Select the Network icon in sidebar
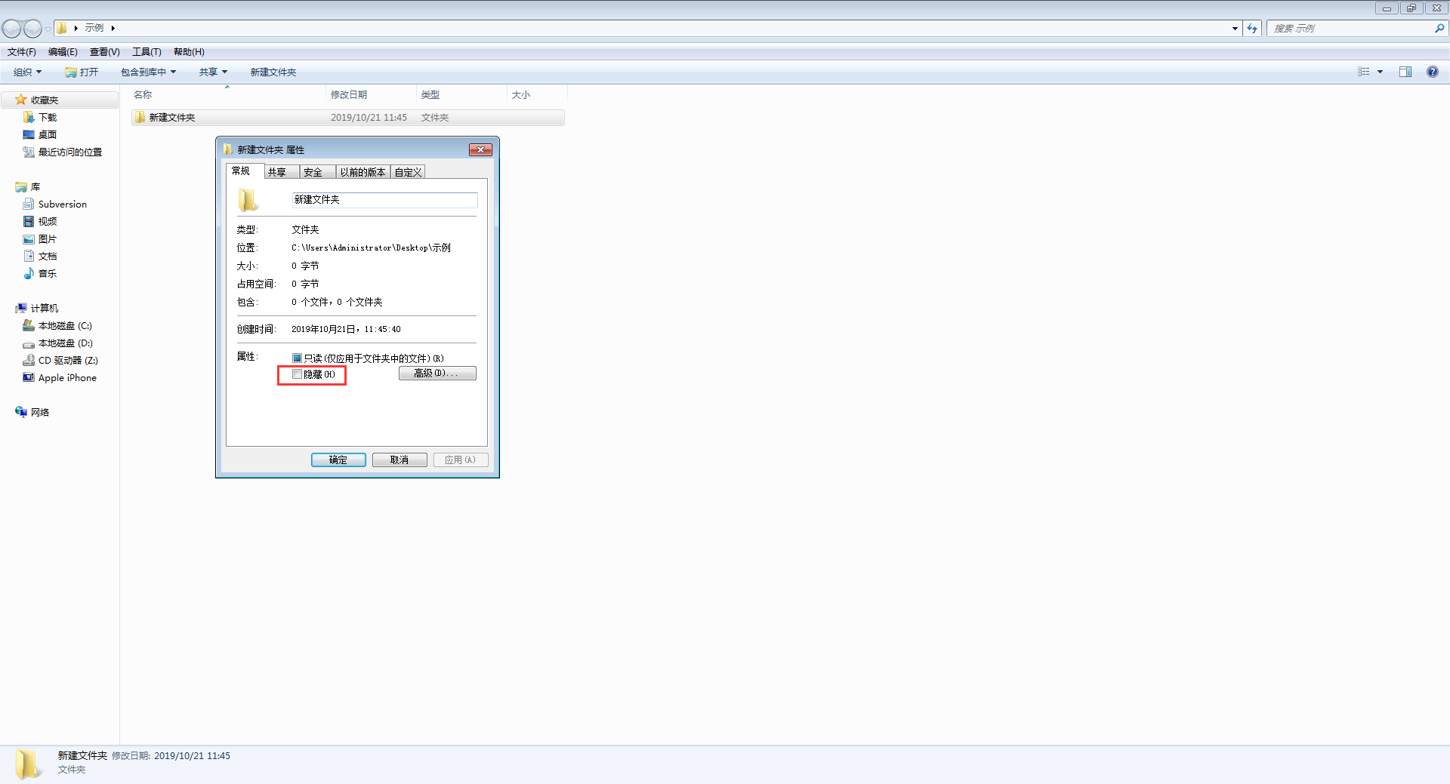 pos(21,412)
